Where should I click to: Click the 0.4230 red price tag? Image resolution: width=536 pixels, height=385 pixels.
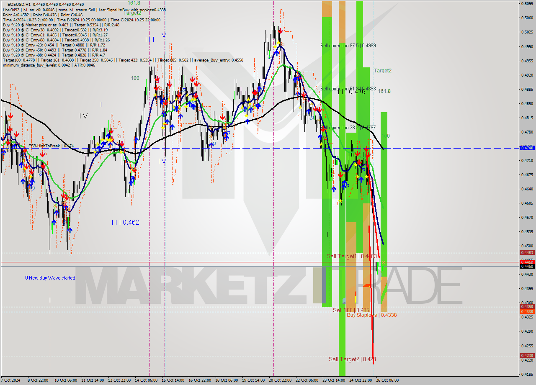527,356
